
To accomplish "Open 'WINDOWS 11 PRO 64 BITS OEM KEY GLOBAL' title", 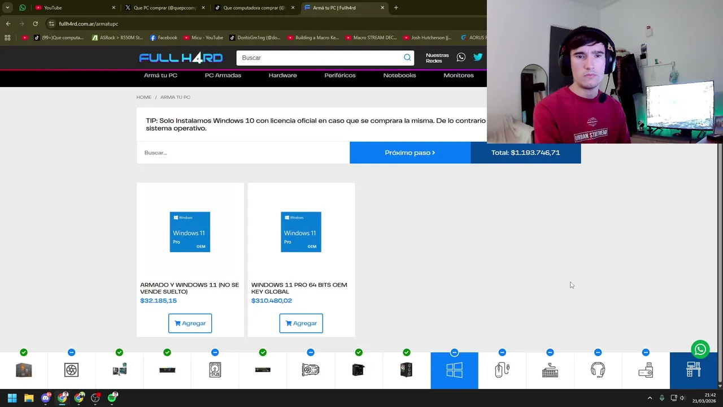I will [x=299, y=288].
